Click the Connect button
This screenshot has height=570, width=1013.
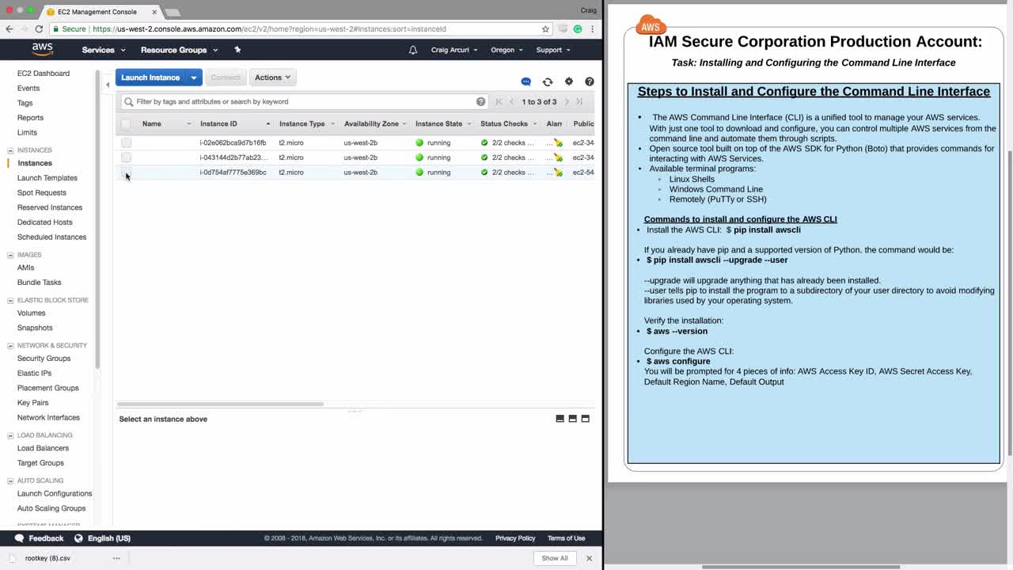click(x=226, y=78)
